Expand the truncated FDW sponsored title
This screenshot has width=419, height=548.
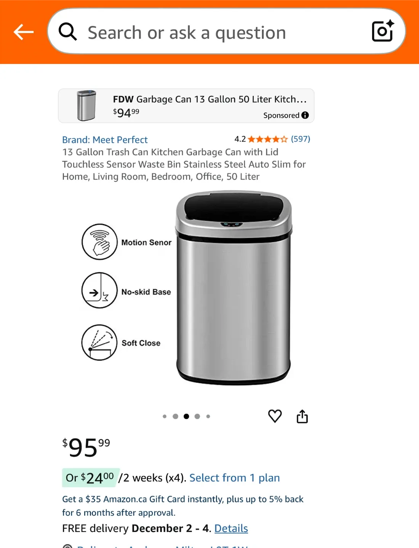[x=209, y=99]
